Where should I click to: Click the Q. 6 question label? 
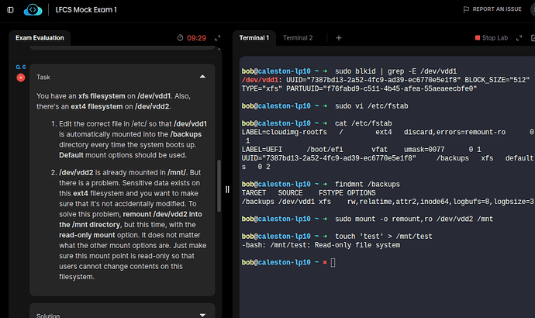pos(21,68)
